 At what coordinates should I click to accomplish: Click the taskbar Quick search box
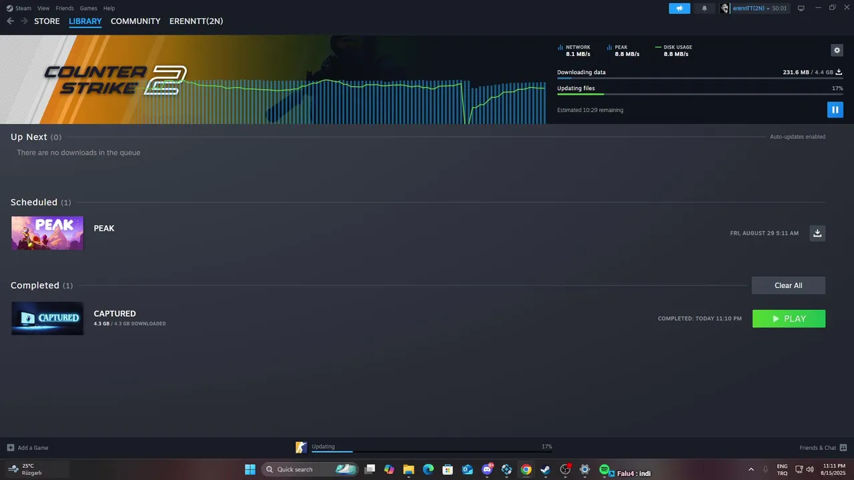(x=310, y=469)
